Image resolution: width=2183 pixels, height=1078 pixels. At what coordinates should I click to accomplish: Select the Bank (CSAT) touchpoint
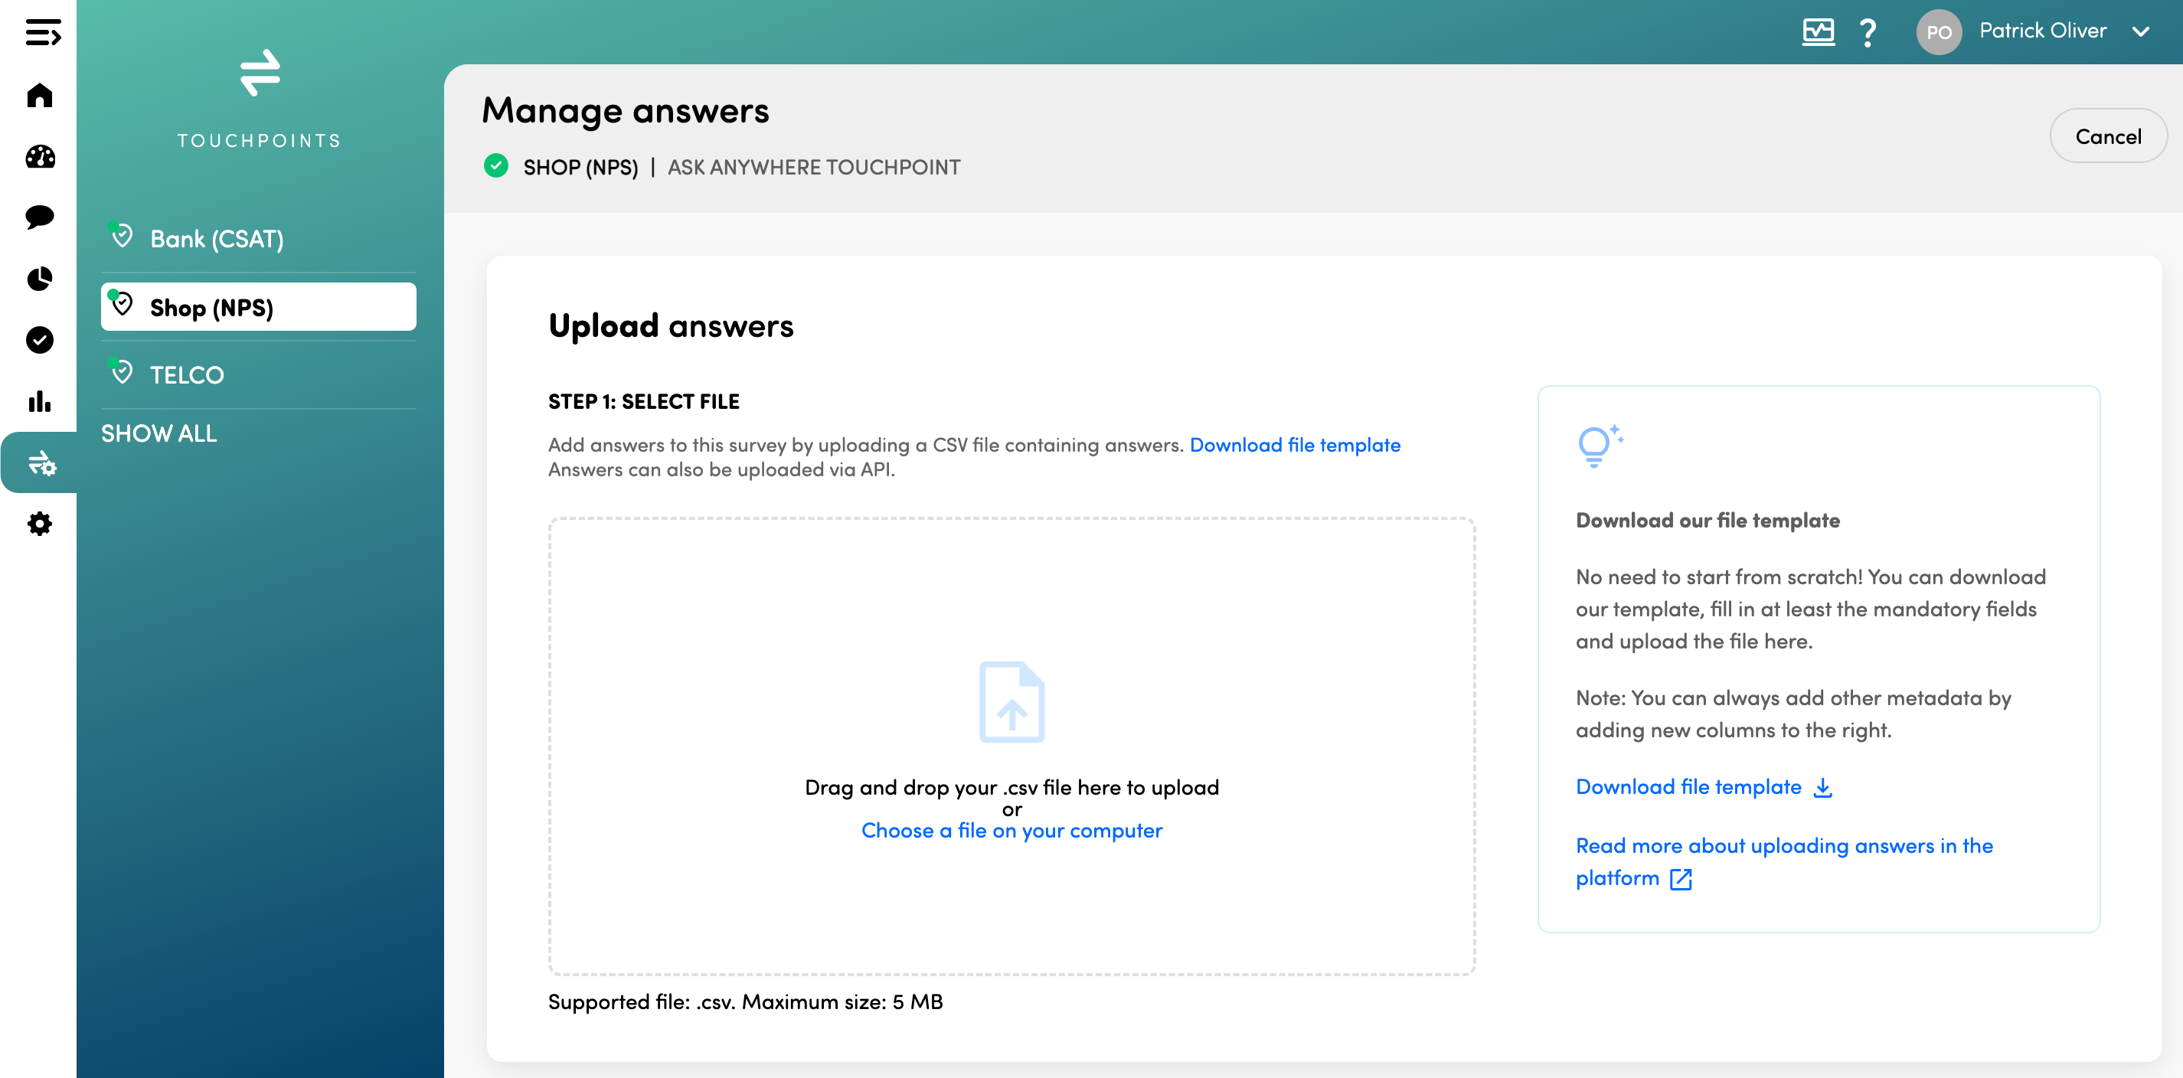tap(216, 239)
